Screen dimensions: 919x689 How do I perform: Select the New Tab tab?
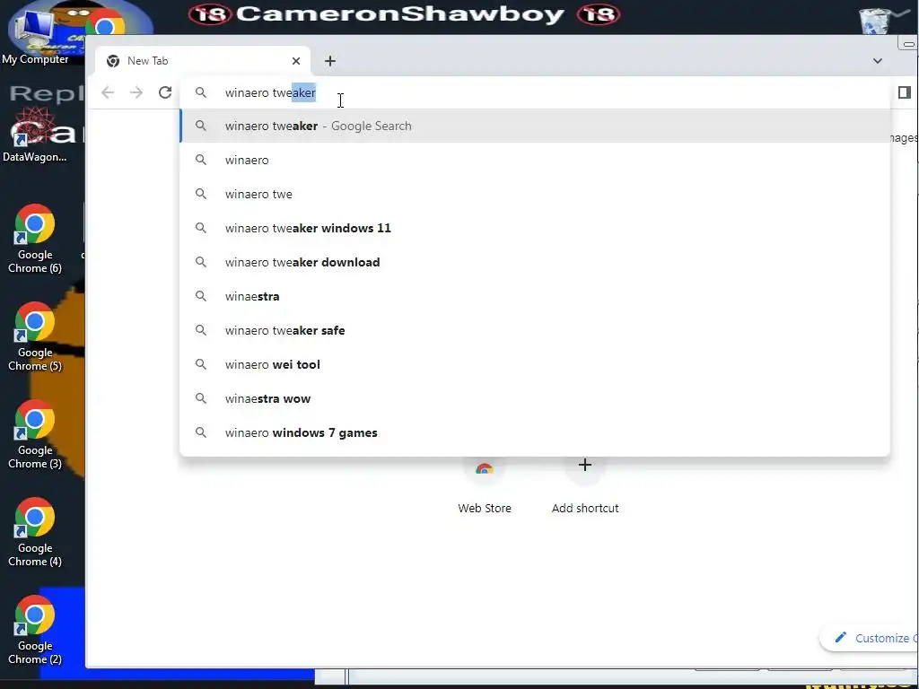tap(203, 61)
